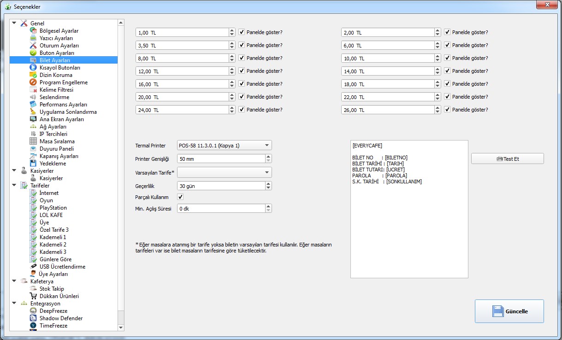562x340 pixels.
Task: Uncheck Panelde göster for 1,00 TL
Action: tap(242, 32)
